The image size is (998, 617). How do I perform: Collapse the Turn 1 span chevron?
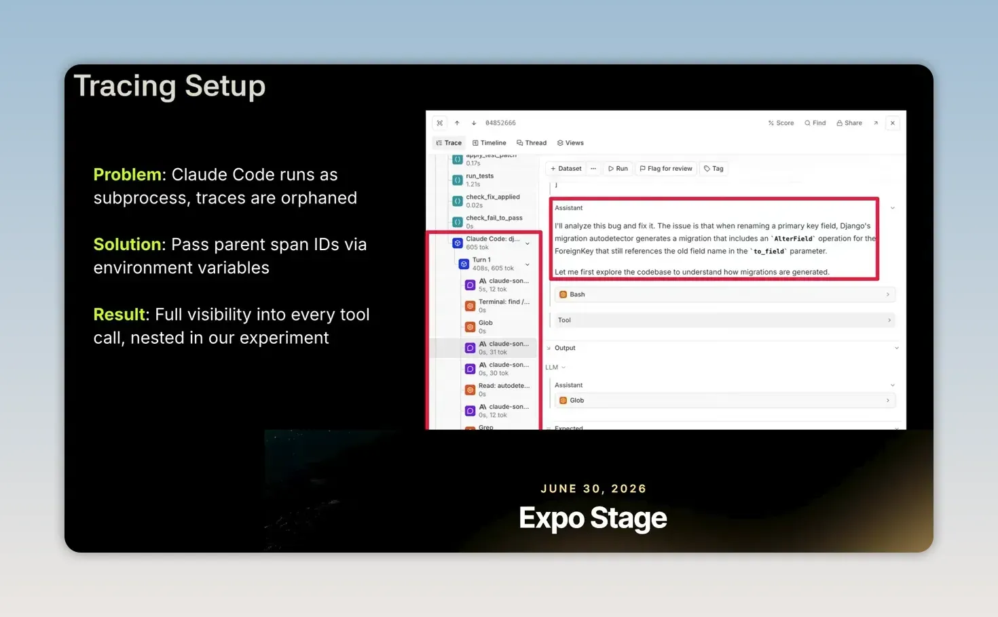pos(528,264)
